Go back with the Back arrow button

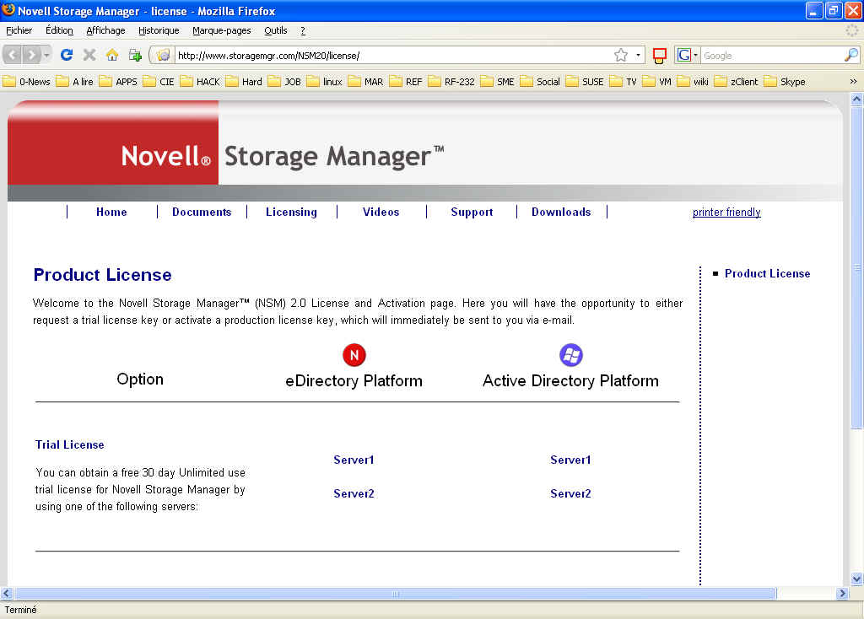(12, 55)
